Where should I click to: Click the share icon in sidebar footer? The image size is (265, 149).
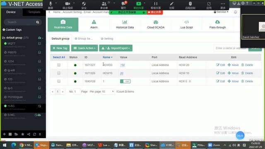coord(29,134)
